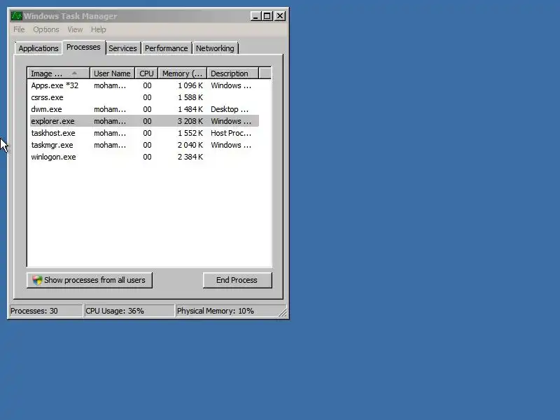Viewport: 560px width, 420px height.
Task: Click the Task Manager title bar icon
Action: 16,16
